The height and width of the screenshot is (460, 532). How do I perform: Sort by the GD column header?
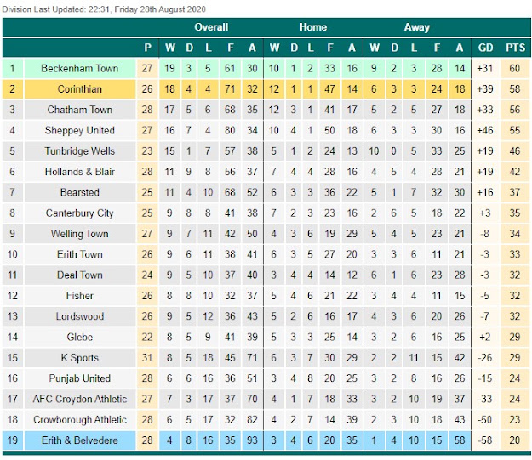click(x=485, y=48)
